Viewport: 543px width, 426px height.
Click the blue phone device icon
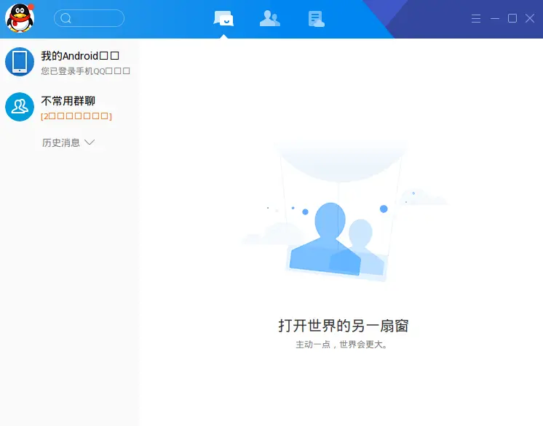click(20, 62)
